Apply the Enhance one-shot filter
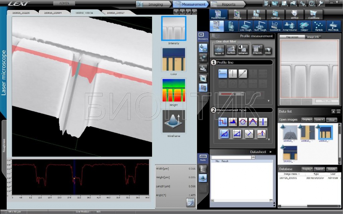The image size is (343, 214). (x=243, y=50)
